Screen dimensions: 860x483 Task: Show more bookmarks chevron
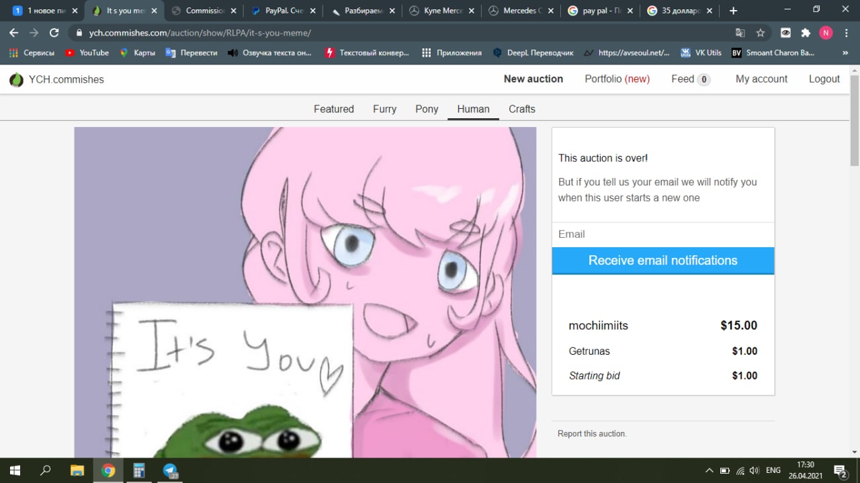coord(845,52)
